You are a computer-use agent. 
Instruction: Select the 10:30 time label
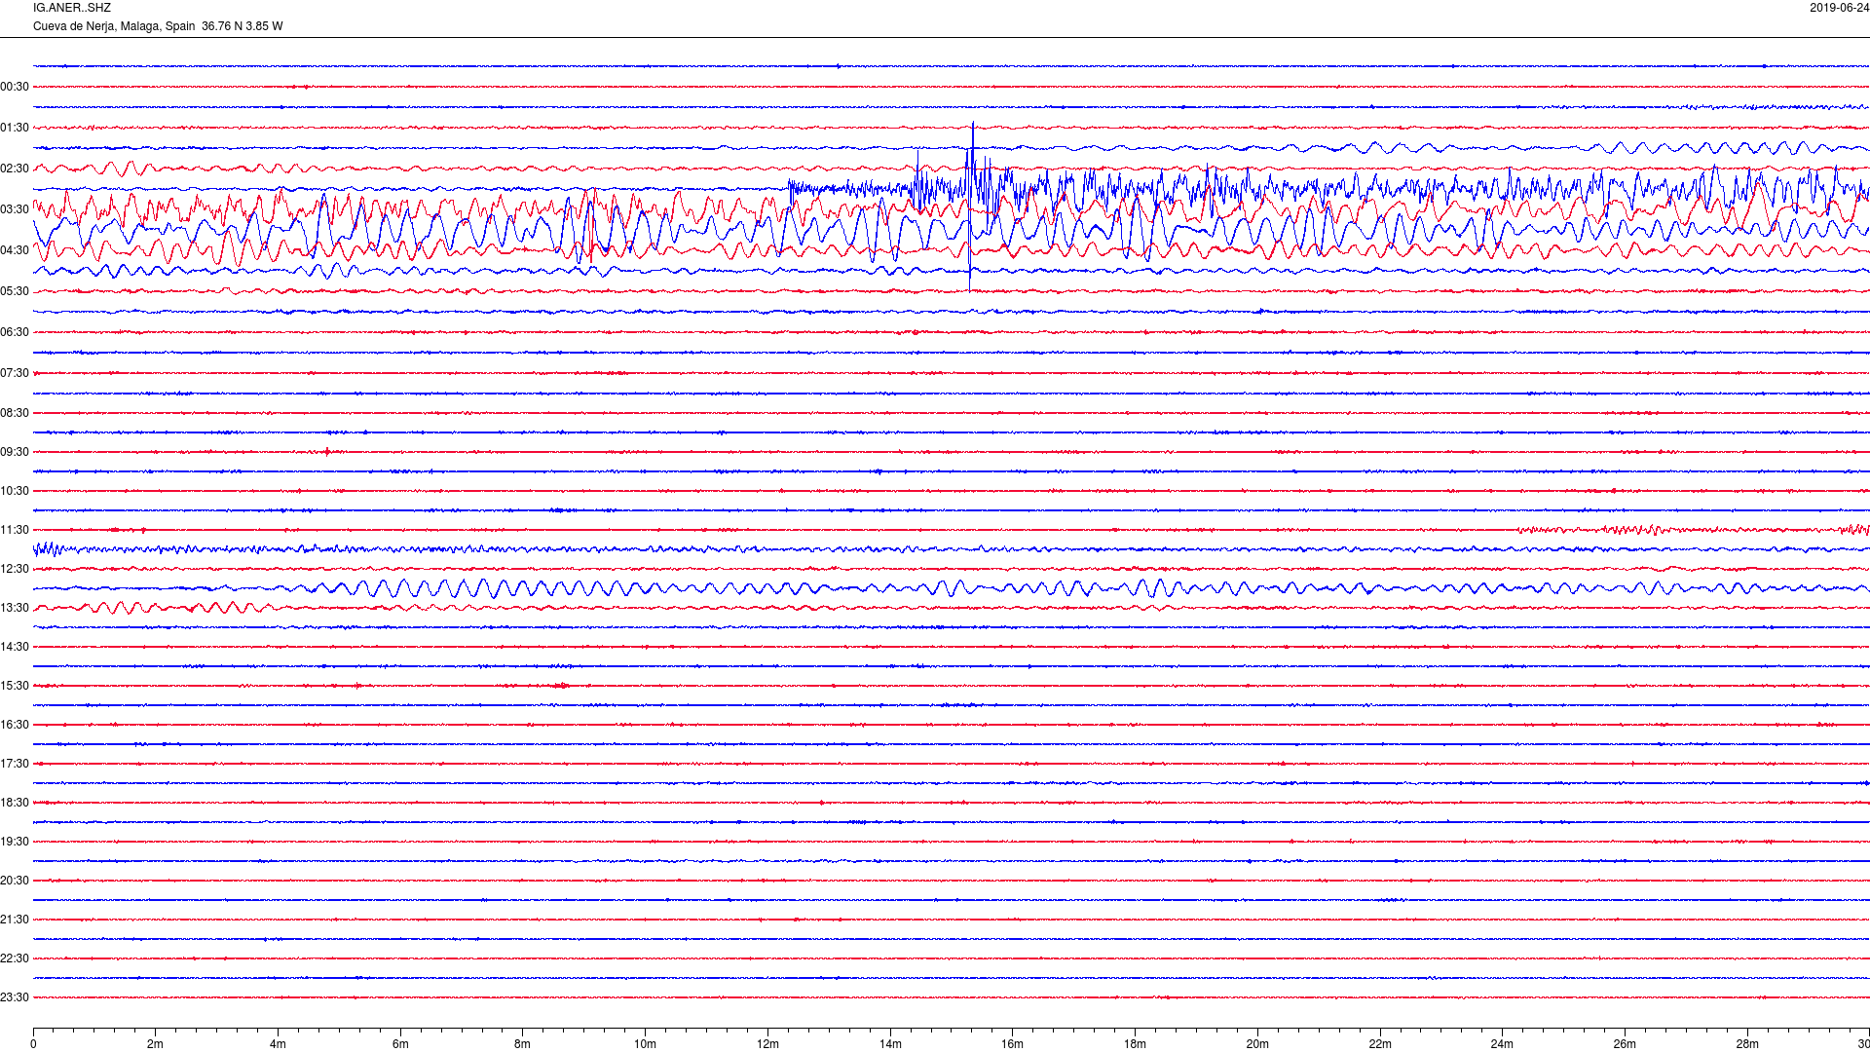15,491
